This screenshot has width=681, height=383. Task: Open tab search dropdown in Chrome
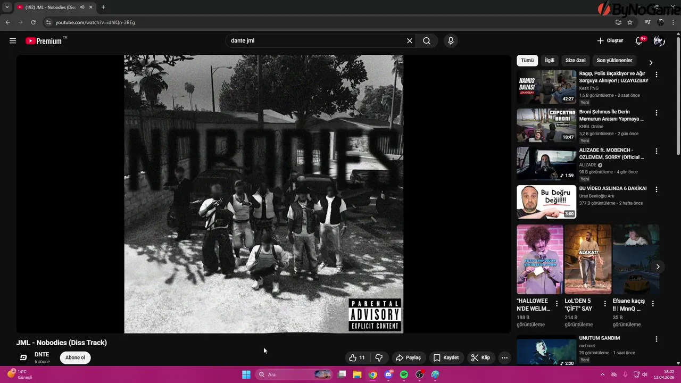[7, 7]
